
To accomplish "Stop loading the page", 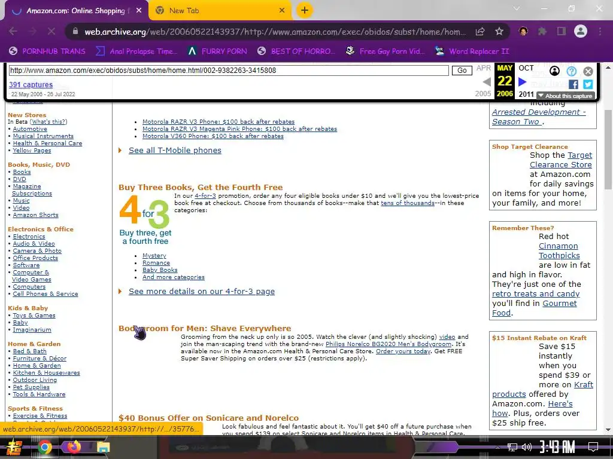I will click(51, 31).
